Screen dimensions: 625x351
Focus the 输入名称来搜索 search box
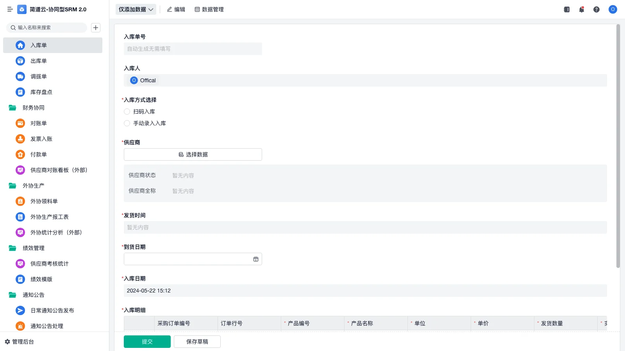click(47, 28)
